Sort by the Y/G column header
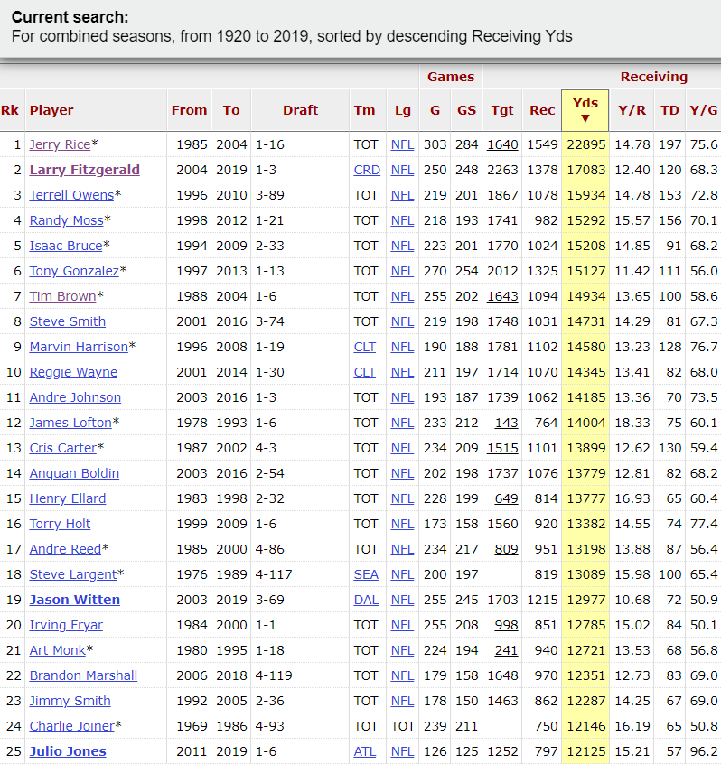Screen dimensions: 721x764 click(704, 110)
